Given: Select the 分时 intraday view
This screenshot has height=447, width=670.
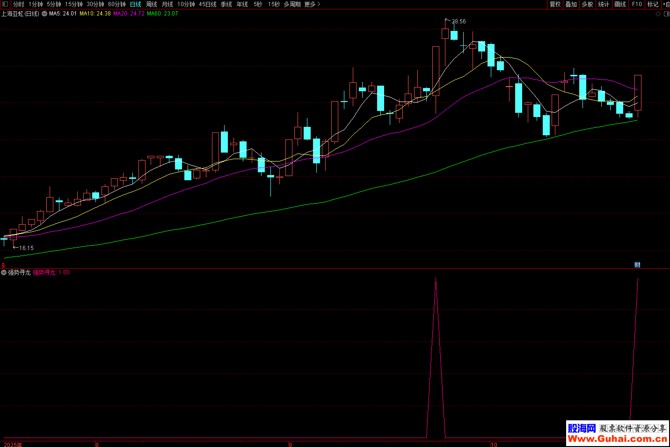Looking at the screenshot, I should 19,4.
